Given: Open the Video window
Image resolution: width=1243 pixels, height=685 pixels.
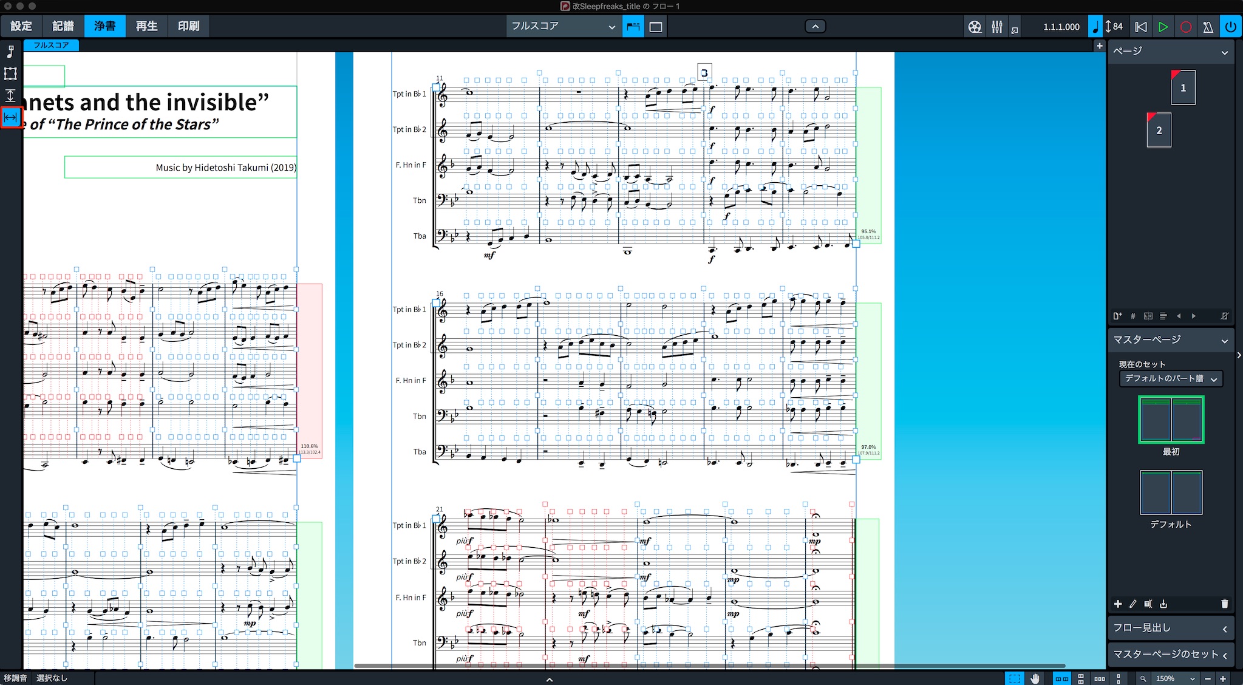Looking at the screenshot, I should (x=975, y=27).
